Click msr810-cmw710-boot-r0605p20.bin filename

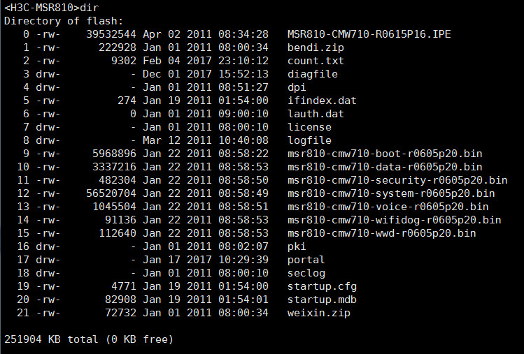385,154
